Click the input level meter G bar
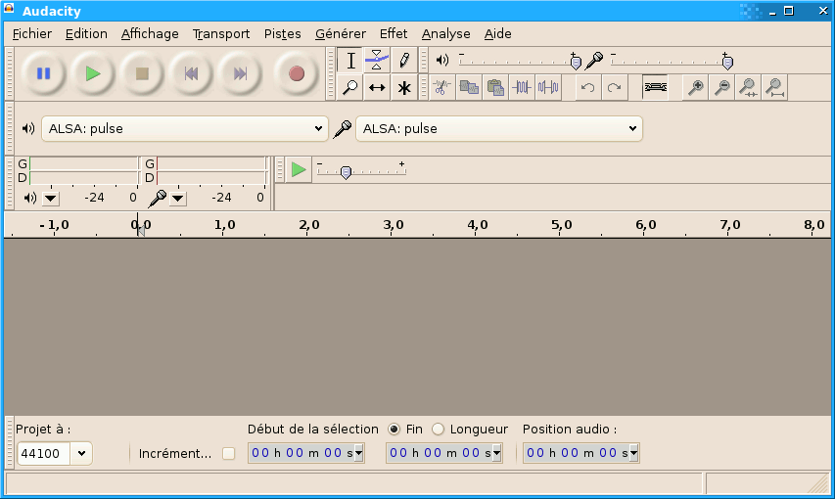 [211, 164]
